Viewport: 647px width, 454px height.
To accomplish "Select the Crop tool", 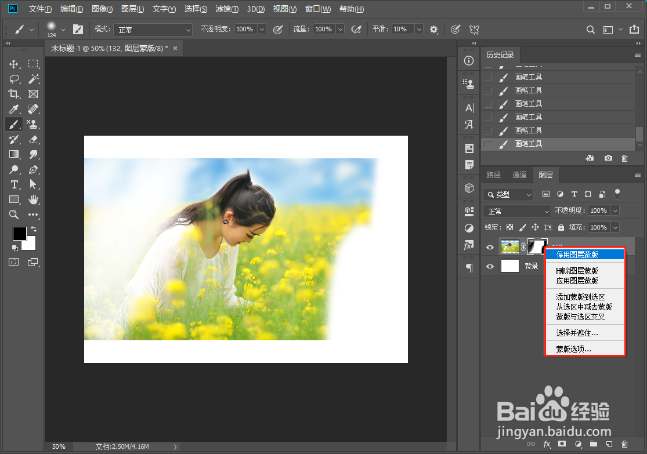I will coord(13,93).
